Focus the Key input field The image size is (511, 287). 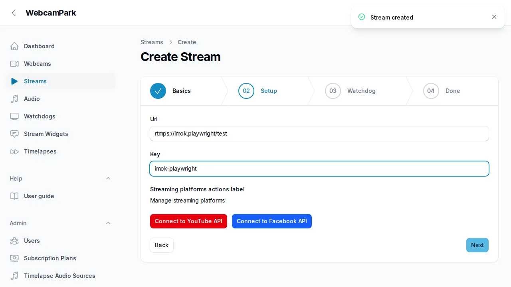(x=319, y=169)
